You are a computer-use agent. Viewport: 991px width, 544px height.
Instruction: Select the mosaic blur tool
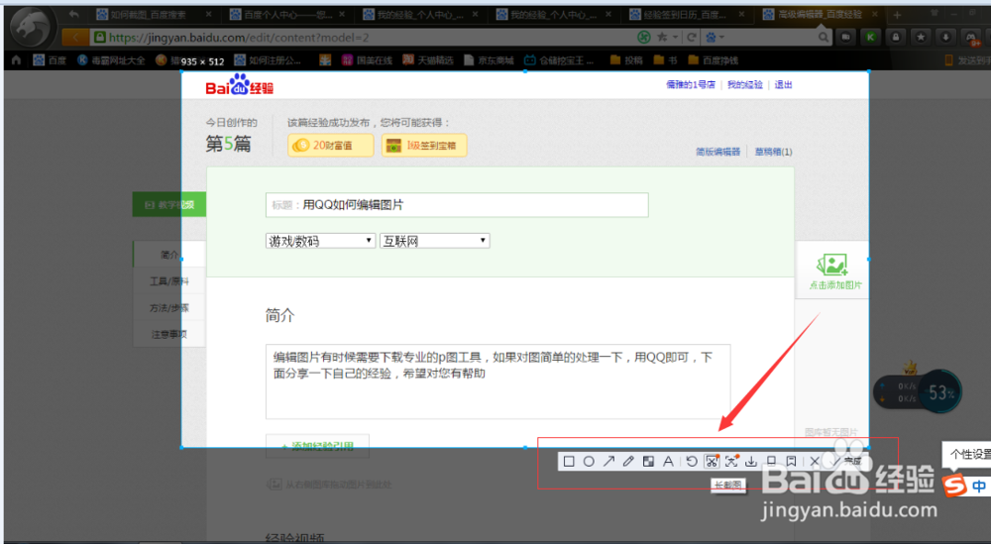point(648,461)
